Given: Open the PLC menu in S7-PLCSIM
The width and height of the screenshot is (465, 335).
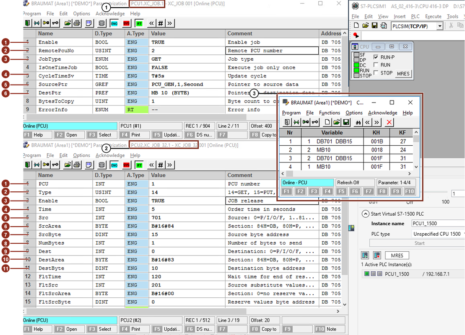Looking at the screenshot, I should (415, 16).
